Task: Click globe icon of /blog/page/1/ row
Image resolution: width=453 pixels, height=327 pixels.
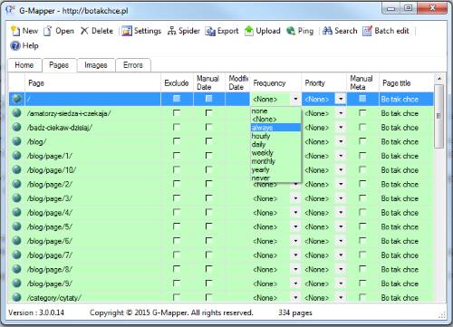Action: [17, 156]
